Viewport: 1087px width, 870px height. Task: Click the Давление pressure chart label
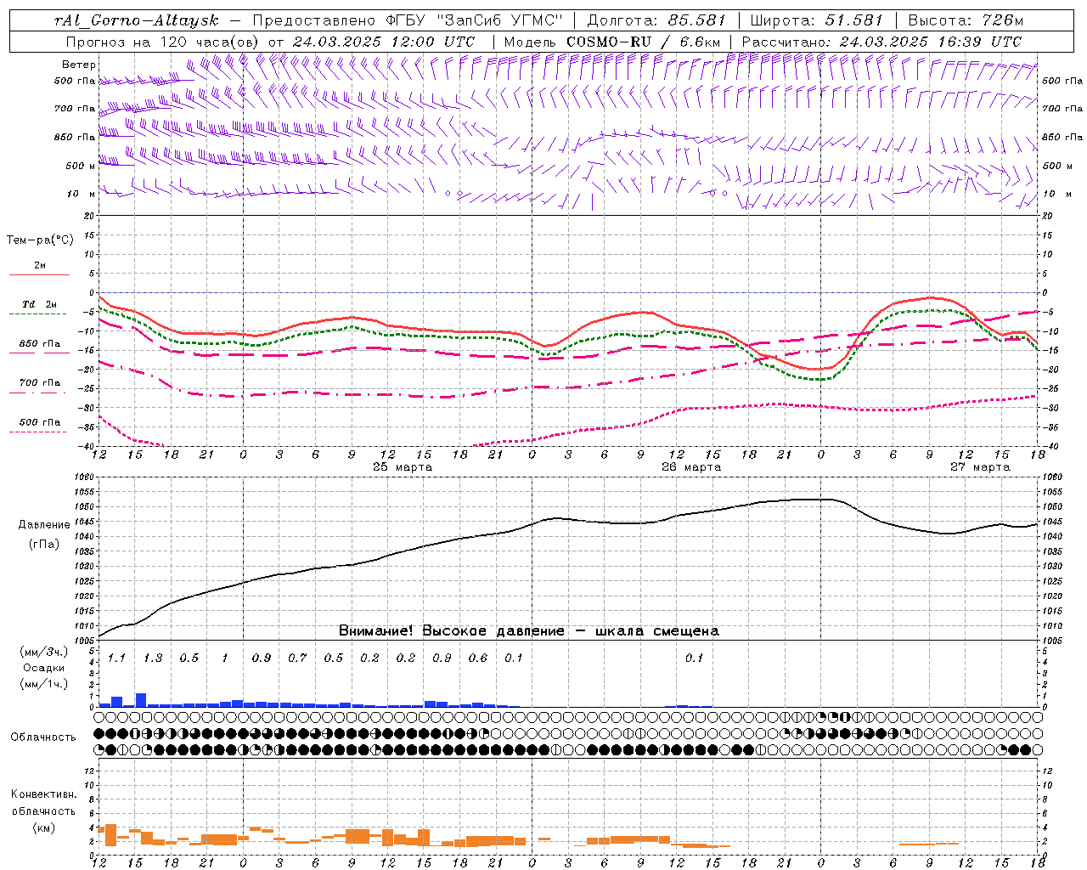(x=44, y=525)
